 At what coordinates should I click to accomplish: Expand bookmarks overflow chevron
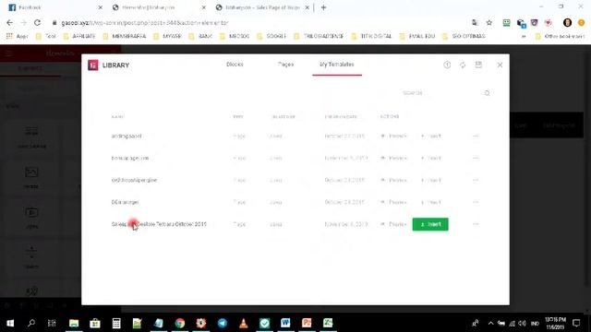524,36
